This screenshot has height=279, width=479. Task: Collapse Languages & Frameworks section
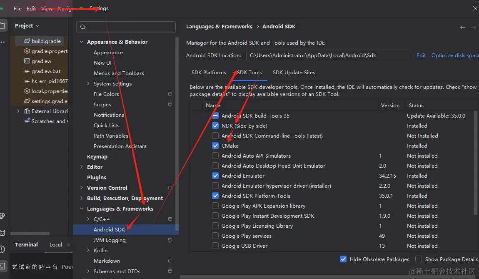point(82,209)
